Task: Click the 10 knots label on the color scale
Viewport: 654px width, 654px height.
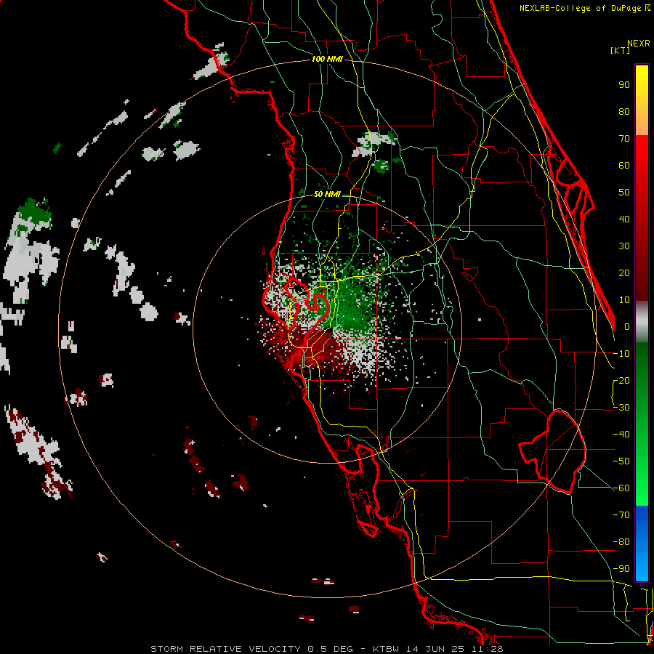Action: [x=624, y=300]
